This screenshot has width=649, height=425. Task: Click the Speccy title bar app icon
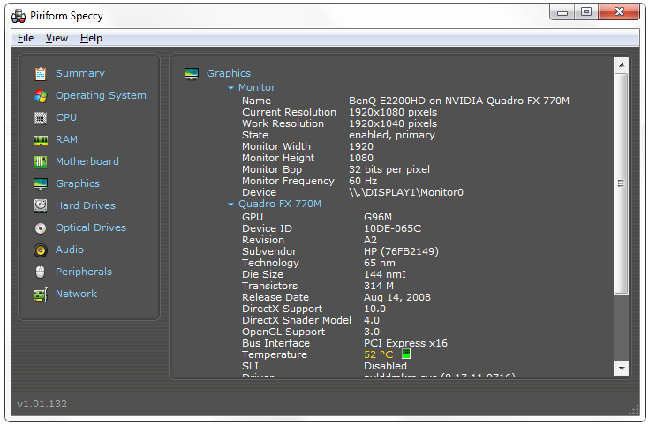19,16
